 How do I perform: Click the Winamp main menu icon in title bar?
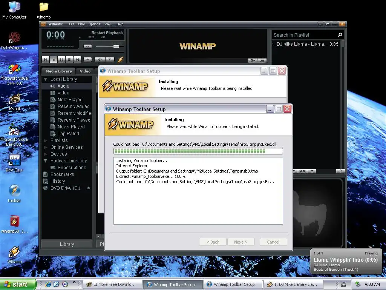(43, 24)
